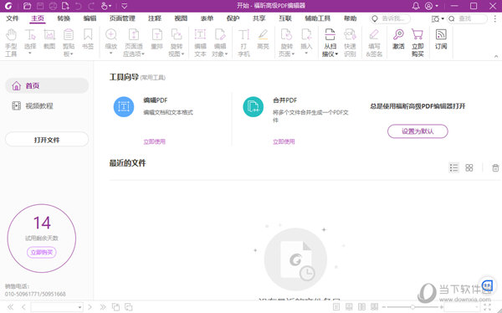Click the Undo arrow in title bar
Viewport: 502px width, 313px height.
click(78, 6)
